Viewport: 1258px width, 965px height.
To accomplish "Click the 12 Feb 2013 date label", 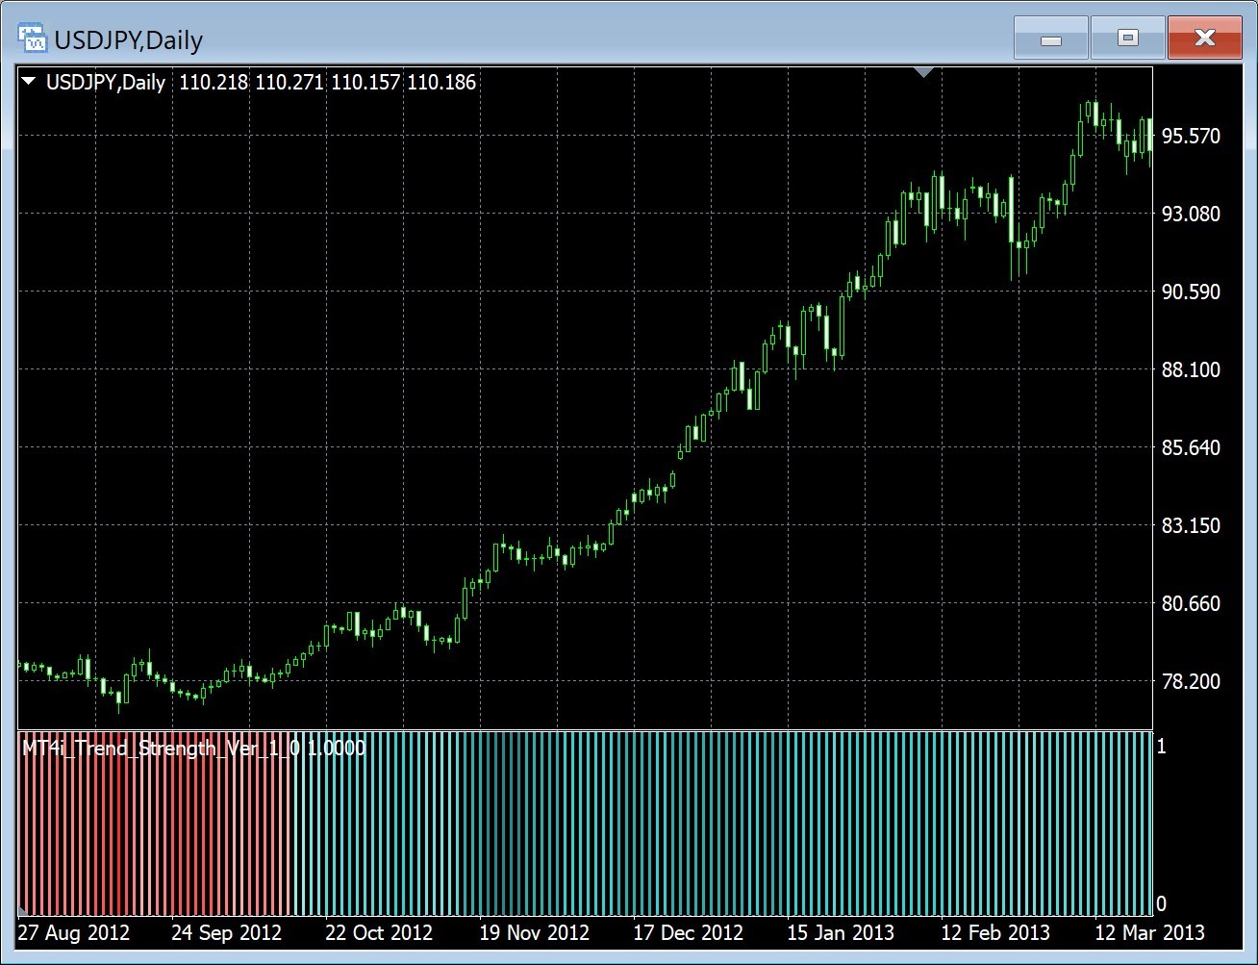I will click(x=995, y=932).
